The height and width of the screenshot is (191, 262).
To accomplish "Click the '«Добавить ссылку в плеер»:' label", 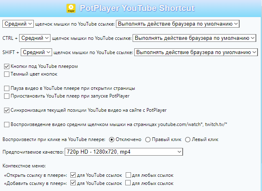I will pos(35,183).
